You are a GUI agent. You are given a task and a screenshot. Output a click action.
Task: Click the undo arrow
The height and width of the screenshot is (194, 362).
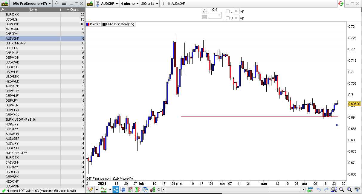[x=319, y=190]
